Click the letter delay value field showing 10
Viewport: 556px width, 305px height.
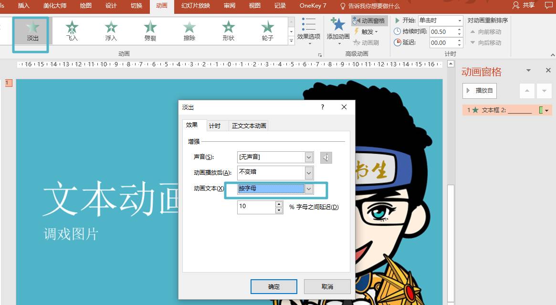pos(256,207)
